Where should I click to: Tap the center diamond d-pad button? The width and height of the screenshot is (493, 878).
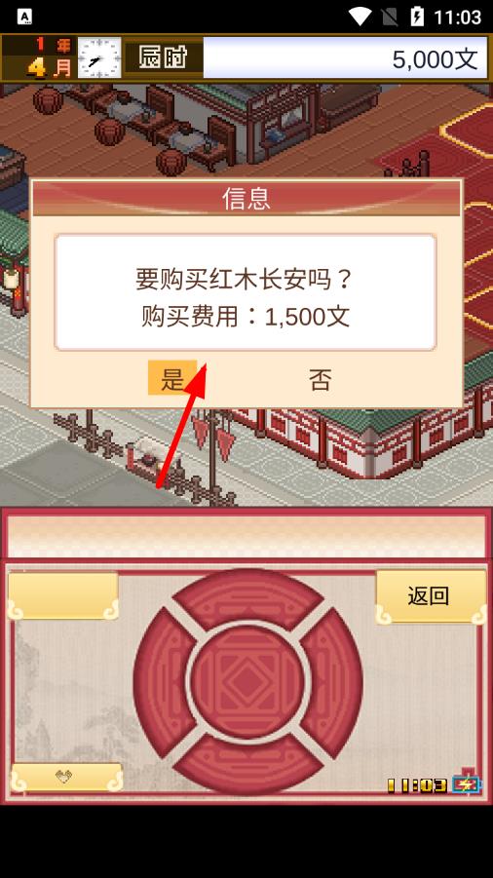point(247,680)
